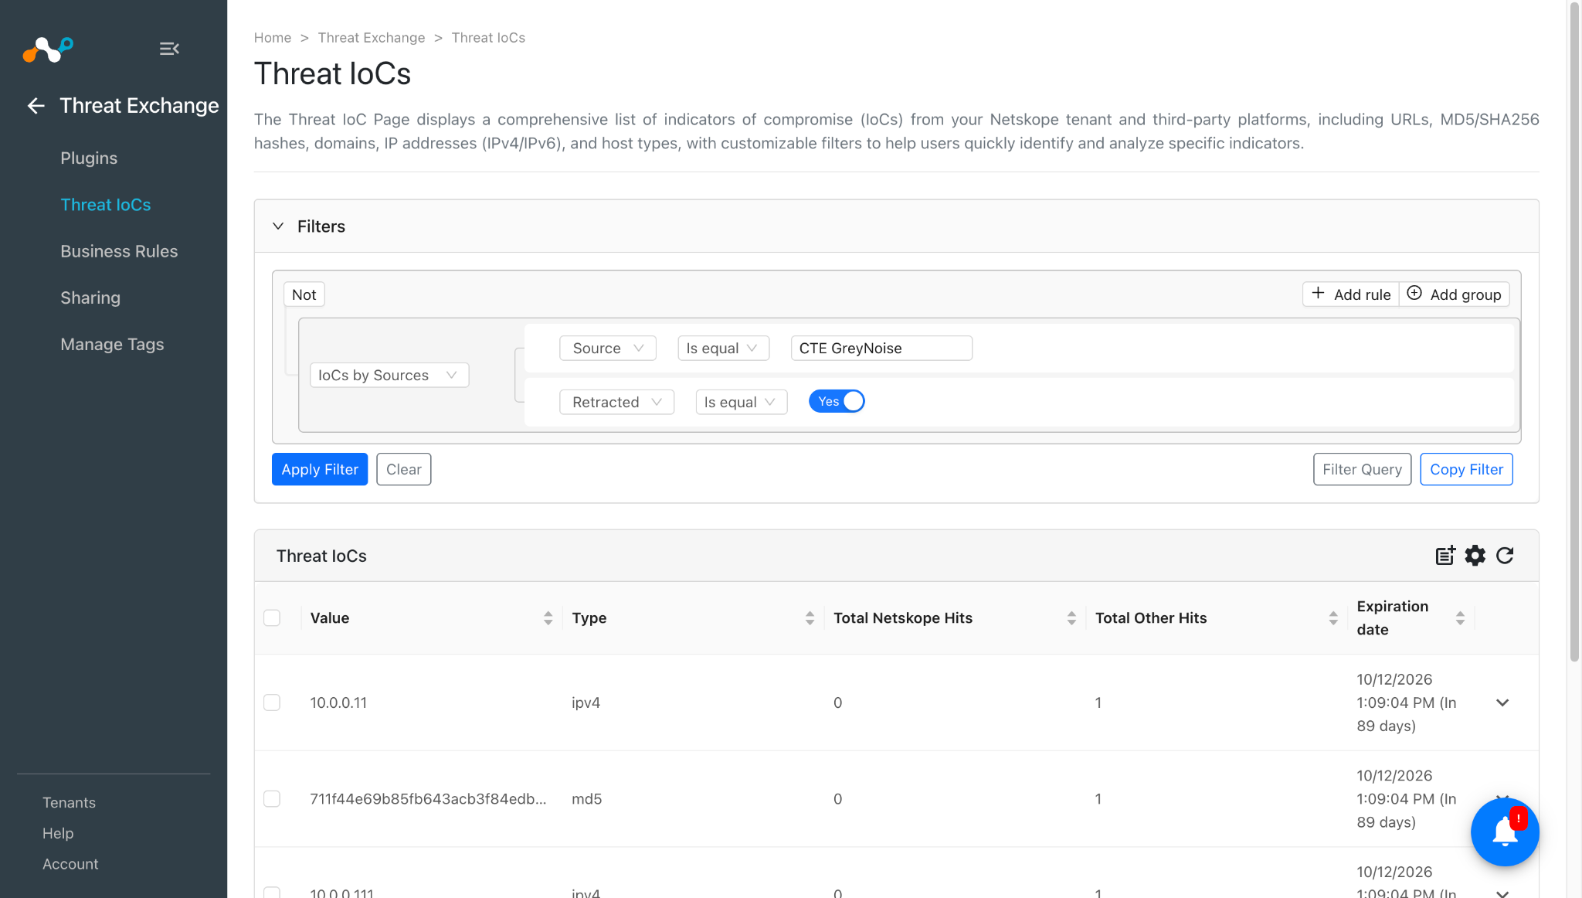This screenshot has width=1582, height=898.
Task: Sort by Total Other Hits
Action: point(1333,618)
